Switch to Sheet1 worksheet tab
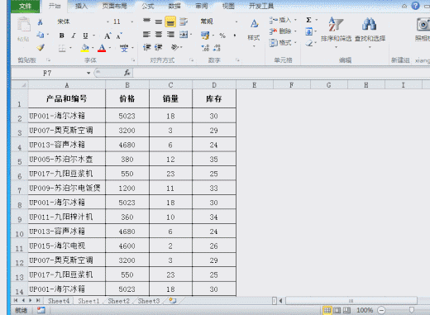This screenshot has width=430, height=315. click(x=88, y=301)
